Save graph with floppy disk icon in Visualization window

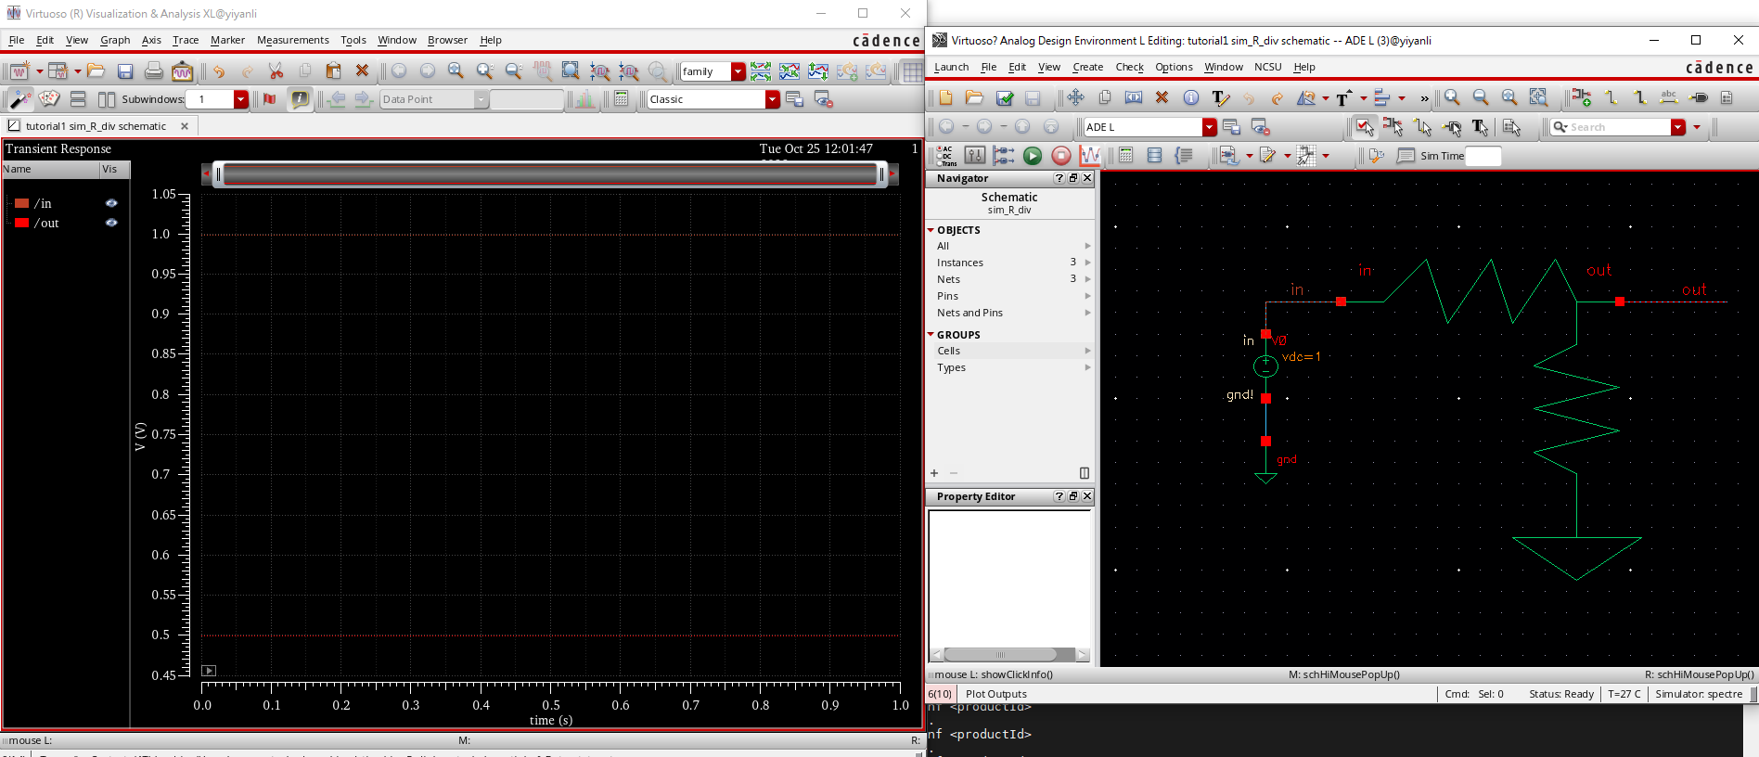pos(125,71)
